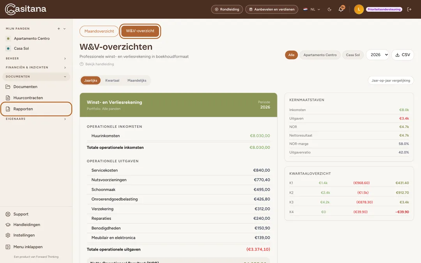Viewport: 421px width, 263px height.
Task: Click Huurinkomsten row
Action: click(178, 136)
